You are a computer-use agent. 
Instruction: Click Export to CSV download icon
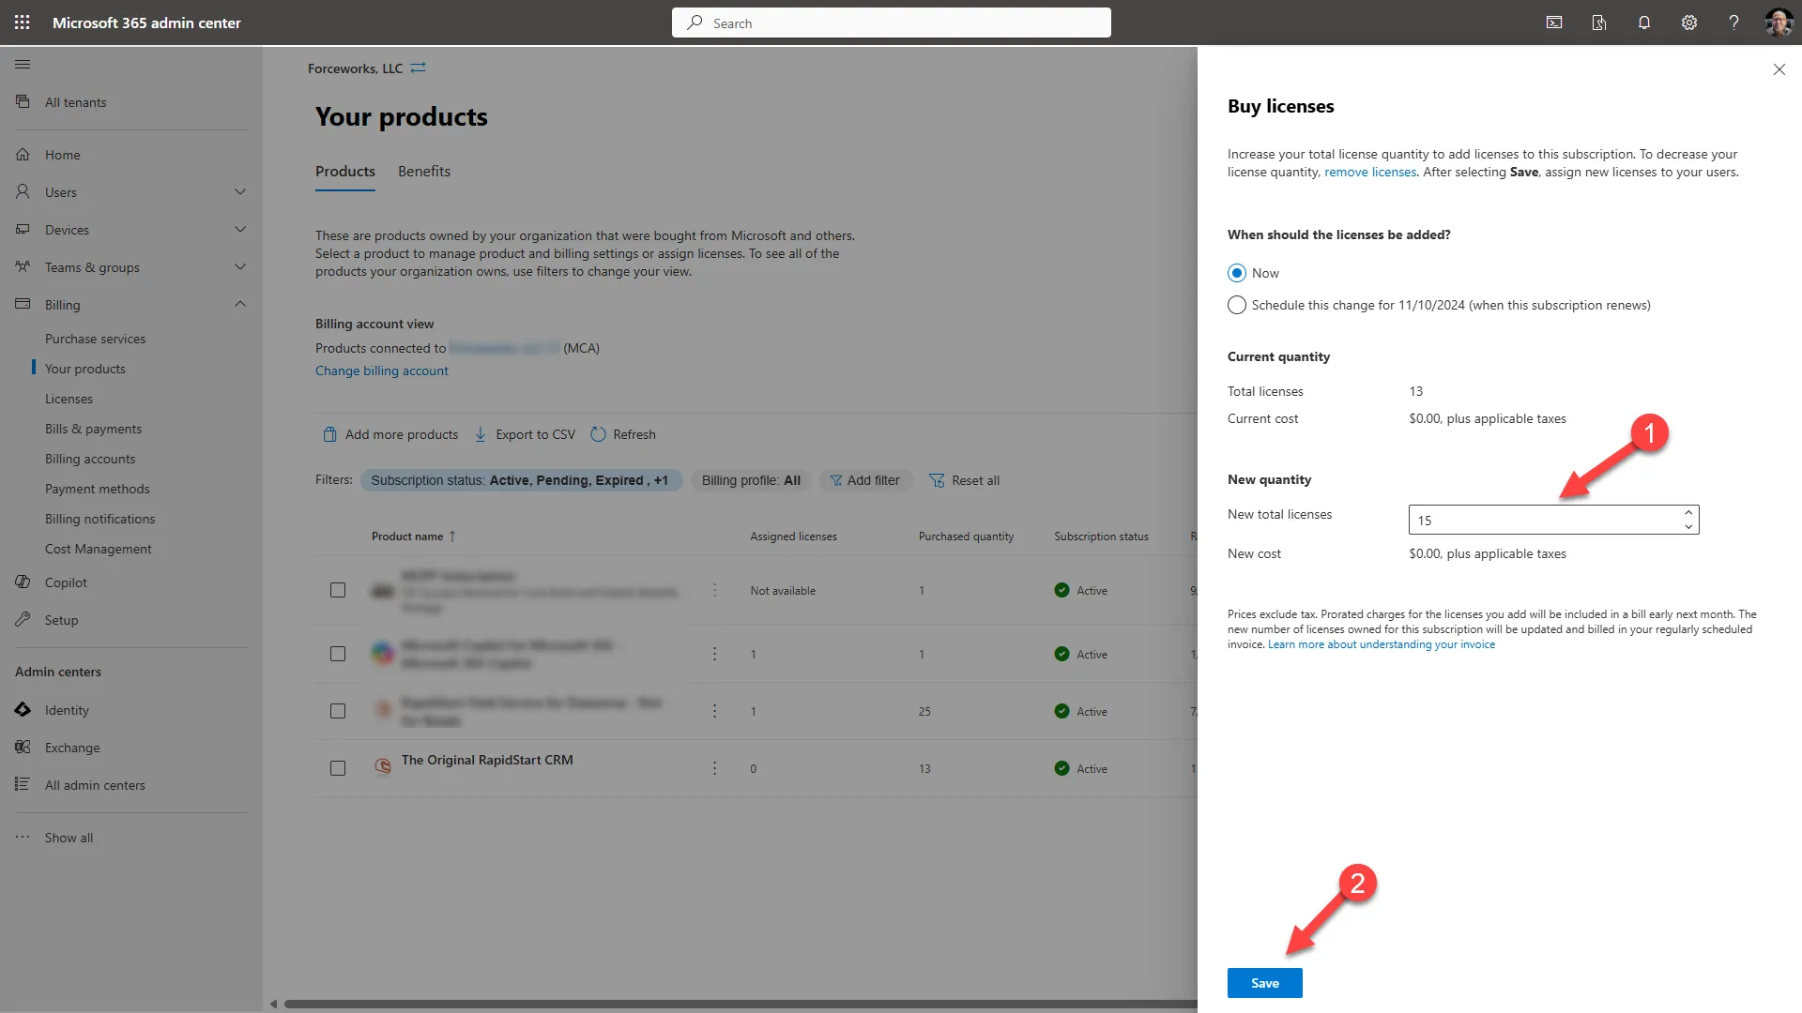[x=480, y=433]
